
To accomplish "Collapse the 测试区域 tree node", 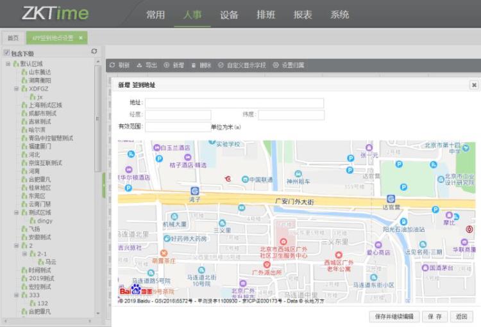I will 16,212.
